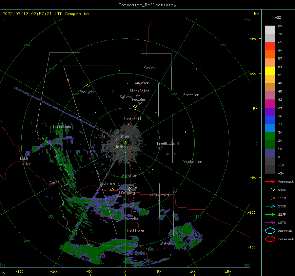Click the Limestone label

coord(62,127)
